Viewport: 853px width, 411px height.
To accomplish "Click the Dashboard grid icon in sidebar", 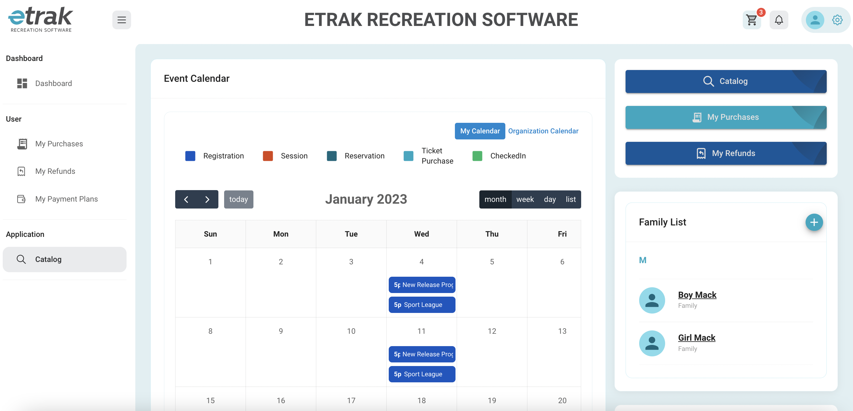I will (22, 83).
